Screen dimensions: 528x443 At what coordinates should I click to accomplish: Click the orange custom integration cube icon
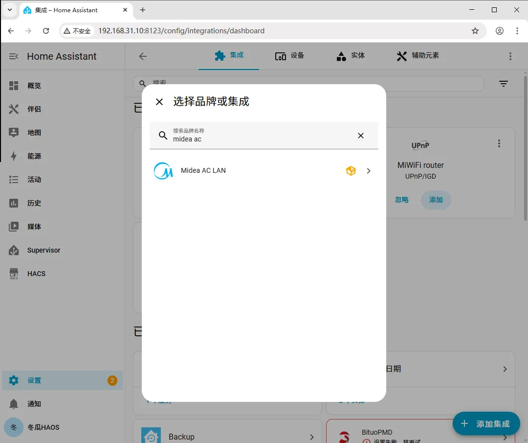click(351, 171)
